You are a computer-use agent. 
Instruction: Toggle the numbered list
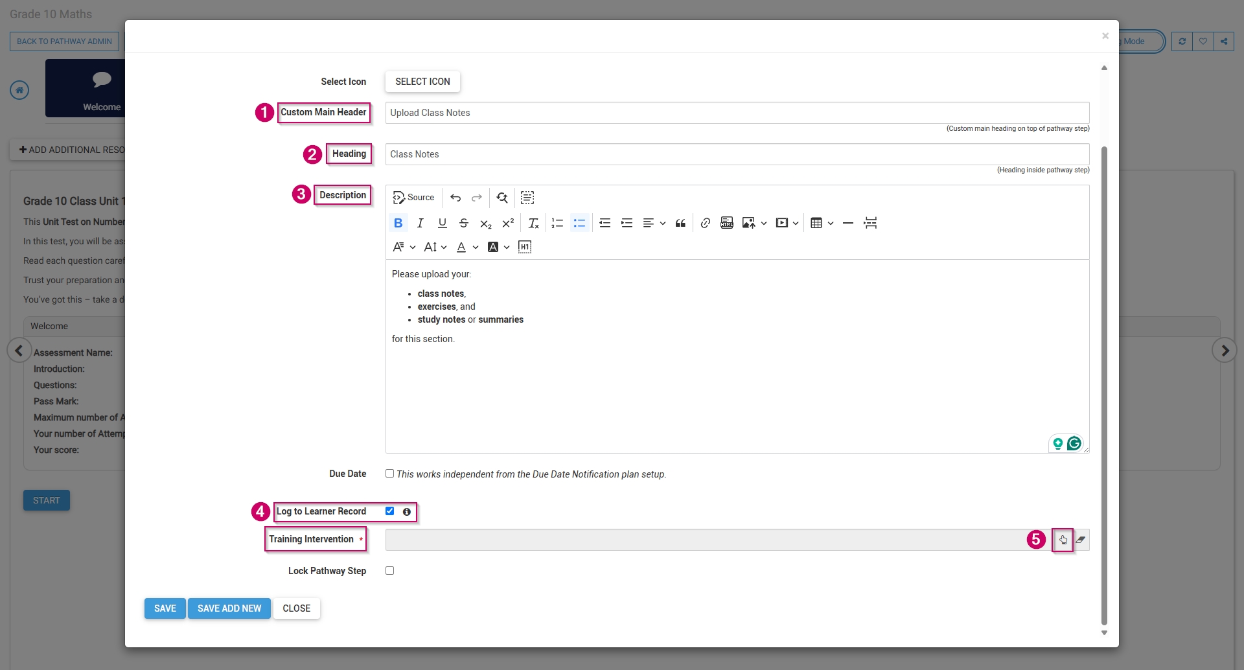click(x=557, y=223)
